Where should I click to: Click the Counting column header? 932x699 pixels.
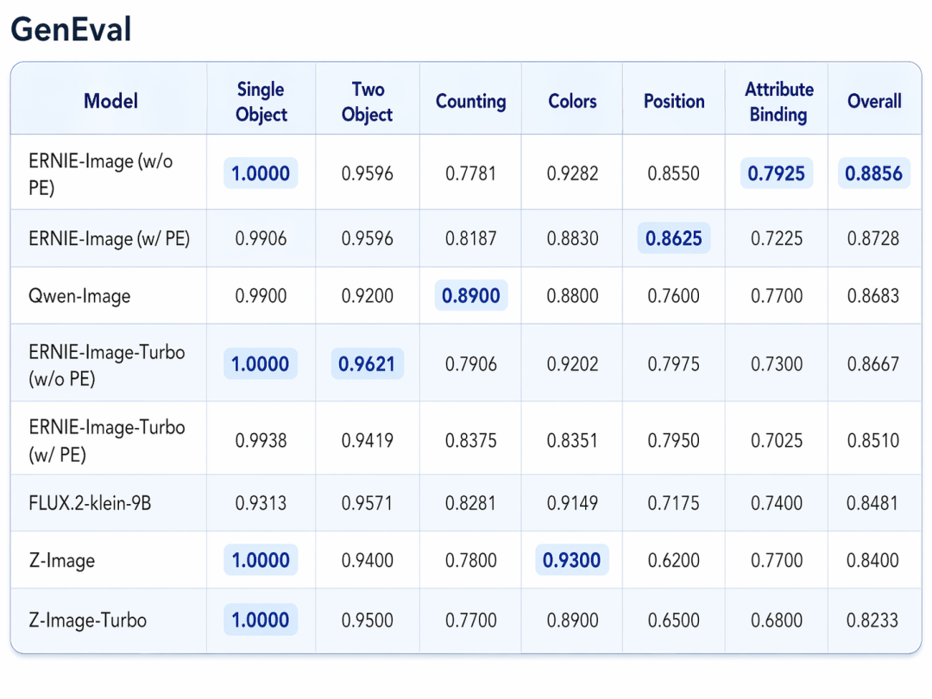coord(470,101)
